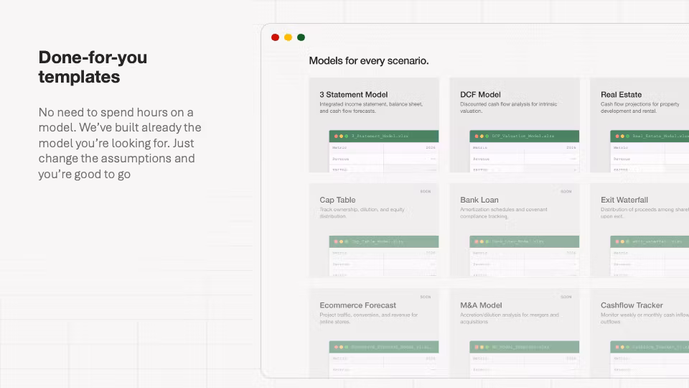Click the SOON badge on M&A Model

[x=566, y=297]
